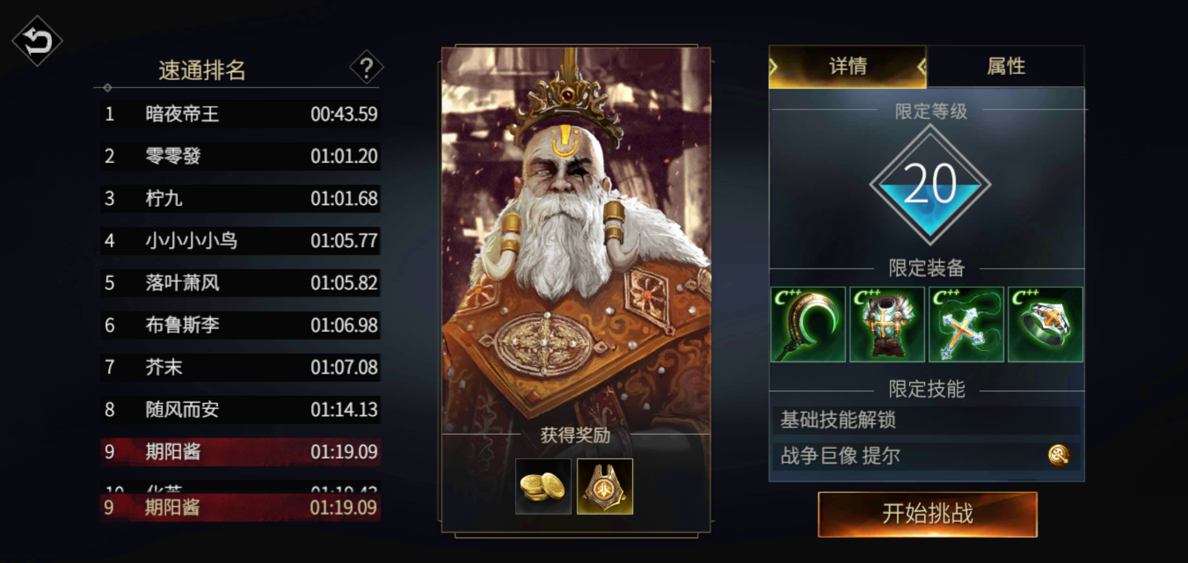Image resolution: width=1188 pixels, height=563 pixels.
Task: Click the back arrow icon
Action: (37, 41)
